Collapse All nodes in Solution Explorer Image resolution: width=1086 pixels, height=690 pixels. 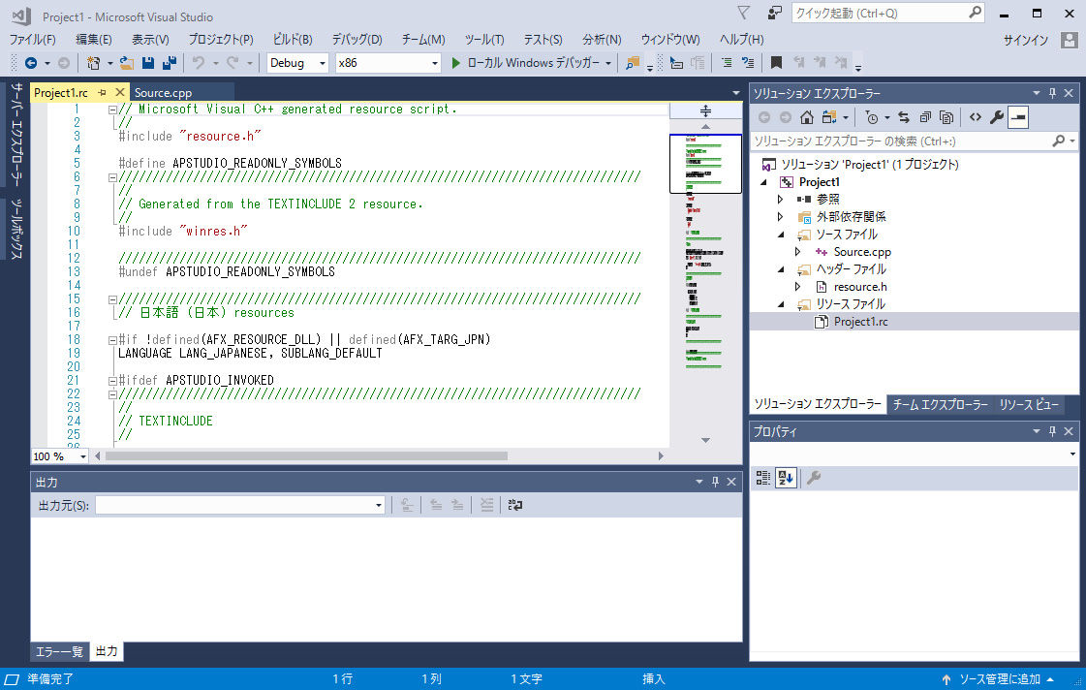(x=925, y=118)
